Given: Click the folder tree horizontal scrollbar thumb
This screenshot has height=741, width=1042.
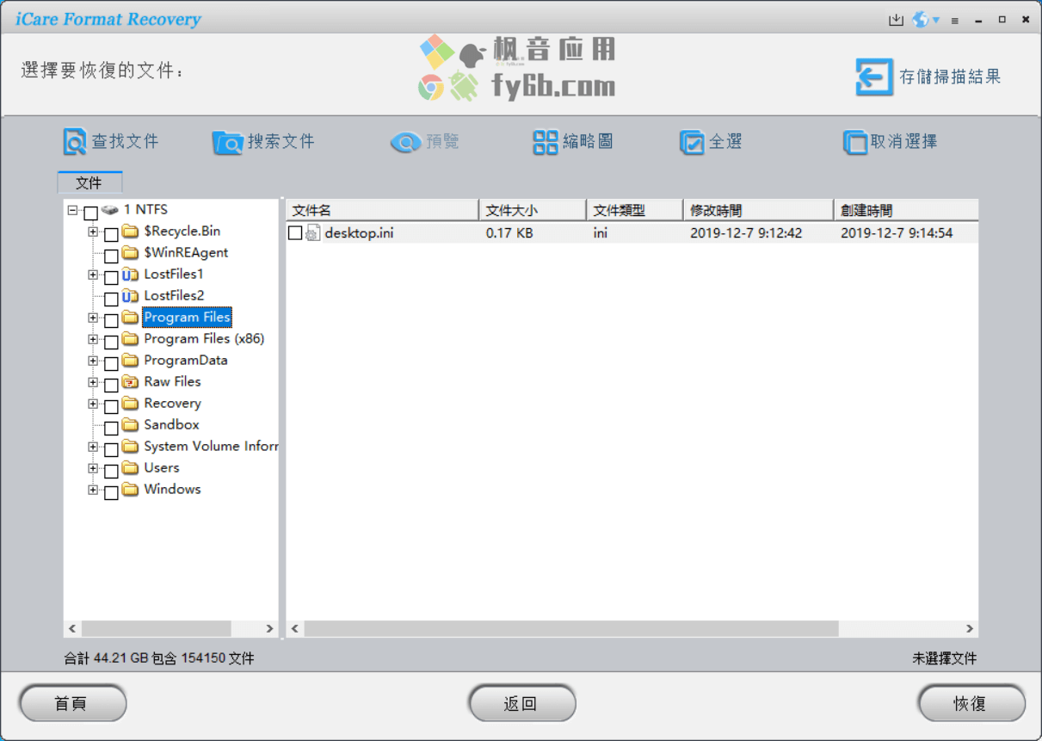Looking at the screenshot, I should click(157, 629).
